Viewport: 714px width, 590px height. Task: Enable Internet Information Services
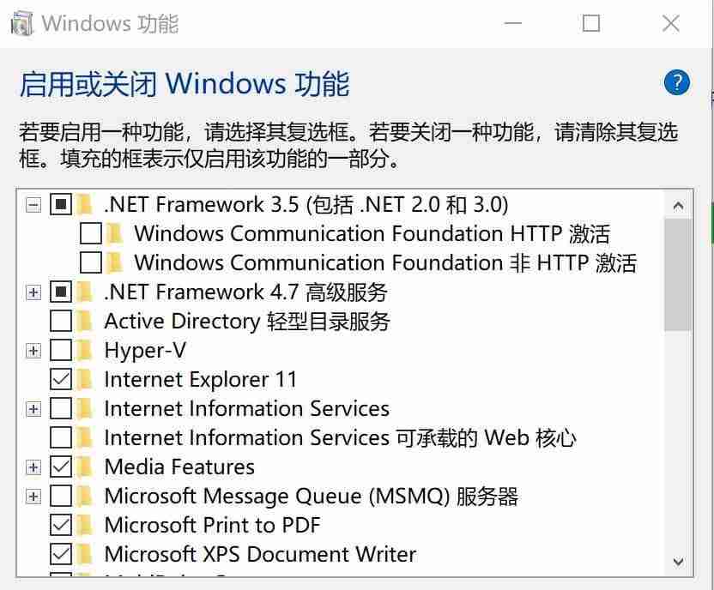click(x=61, y=408)
